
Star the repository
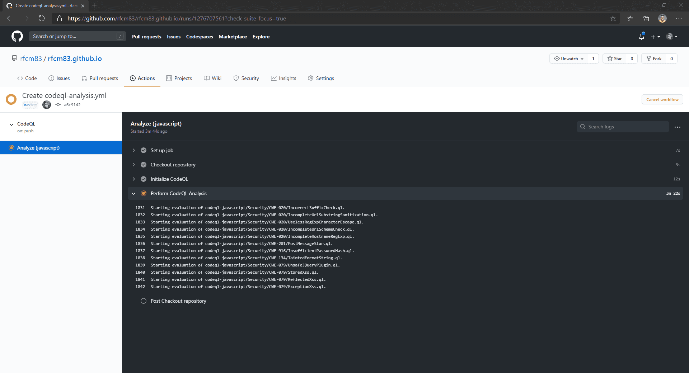tap(614, 58)
